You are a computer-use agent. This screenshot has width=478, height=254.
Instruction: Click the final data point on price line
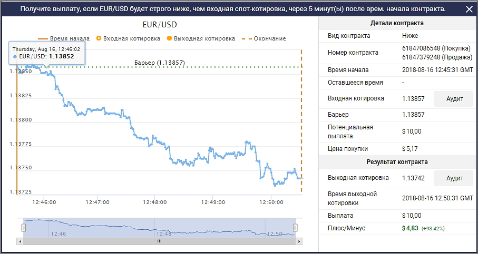301,178
